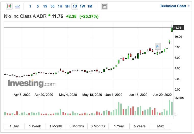The height and width of the screenshot is (134, 194).
Task: Click the Jun 29, 2020 date axis label
Action: pos(162,95)
